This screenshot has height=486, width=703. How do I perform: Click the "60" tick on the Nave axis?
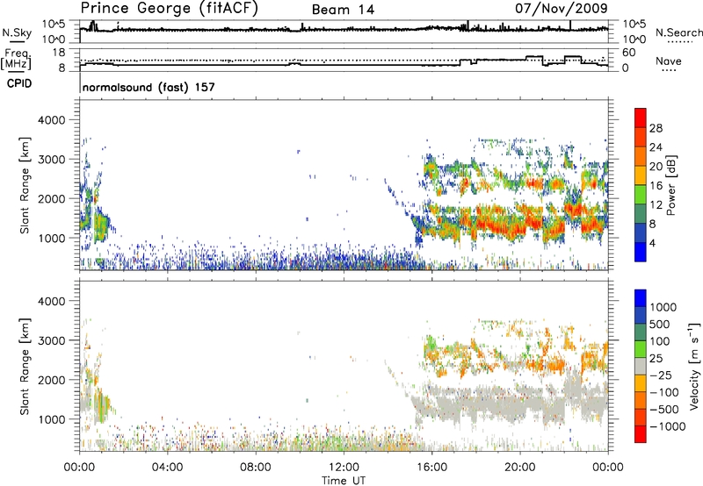(629, 53)
